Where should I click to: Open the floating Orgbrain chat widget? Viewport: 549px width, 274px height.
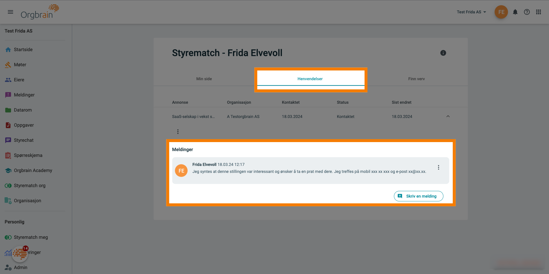(x=20, y=254)
